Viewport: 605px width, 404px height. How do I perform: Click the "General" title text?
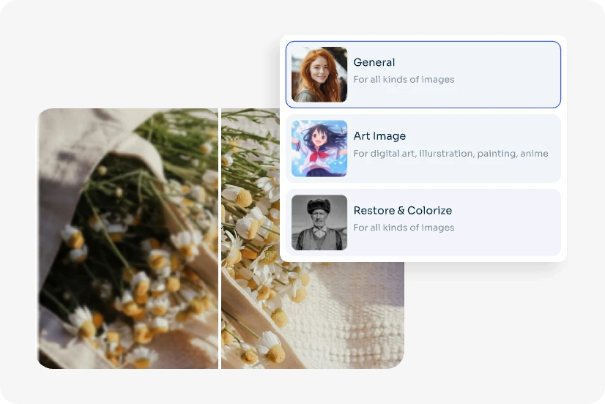coord(374,62)
